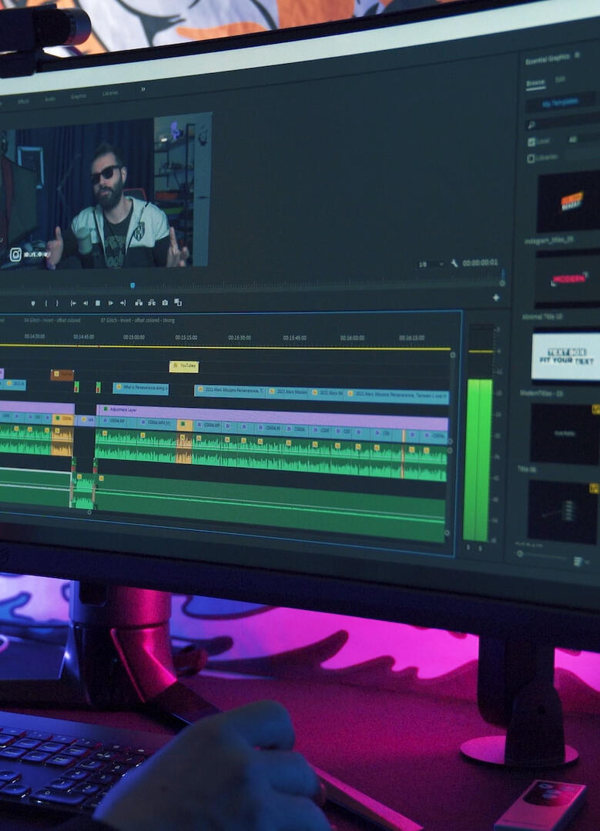Enable the Libraries checkbox
Viewport: 600px width, 831px height.
coord(531,159)
